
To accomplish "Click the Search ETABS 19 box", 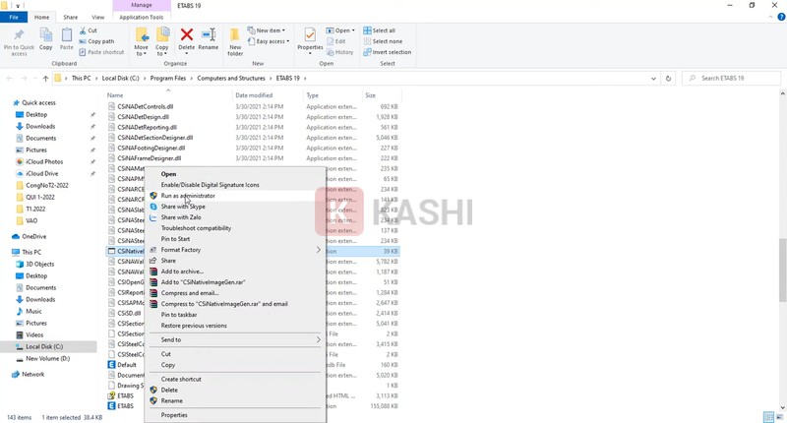I will pos(733,78).
